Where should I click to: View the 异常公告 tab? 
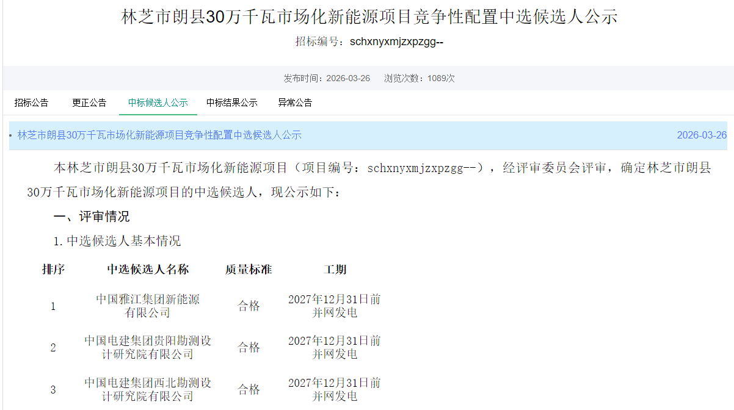pyautogui.click(x=295, y=103)
